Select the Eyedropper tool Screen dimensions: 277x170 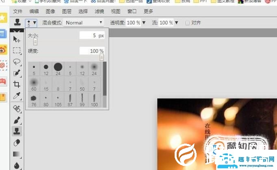click(17, 96)
